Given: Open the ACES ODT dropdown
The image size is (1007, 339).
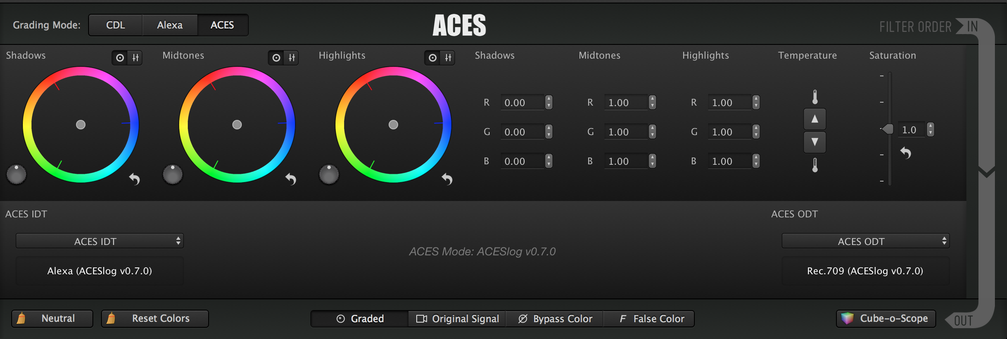Looking at the screenshot, I should [865, 241].
